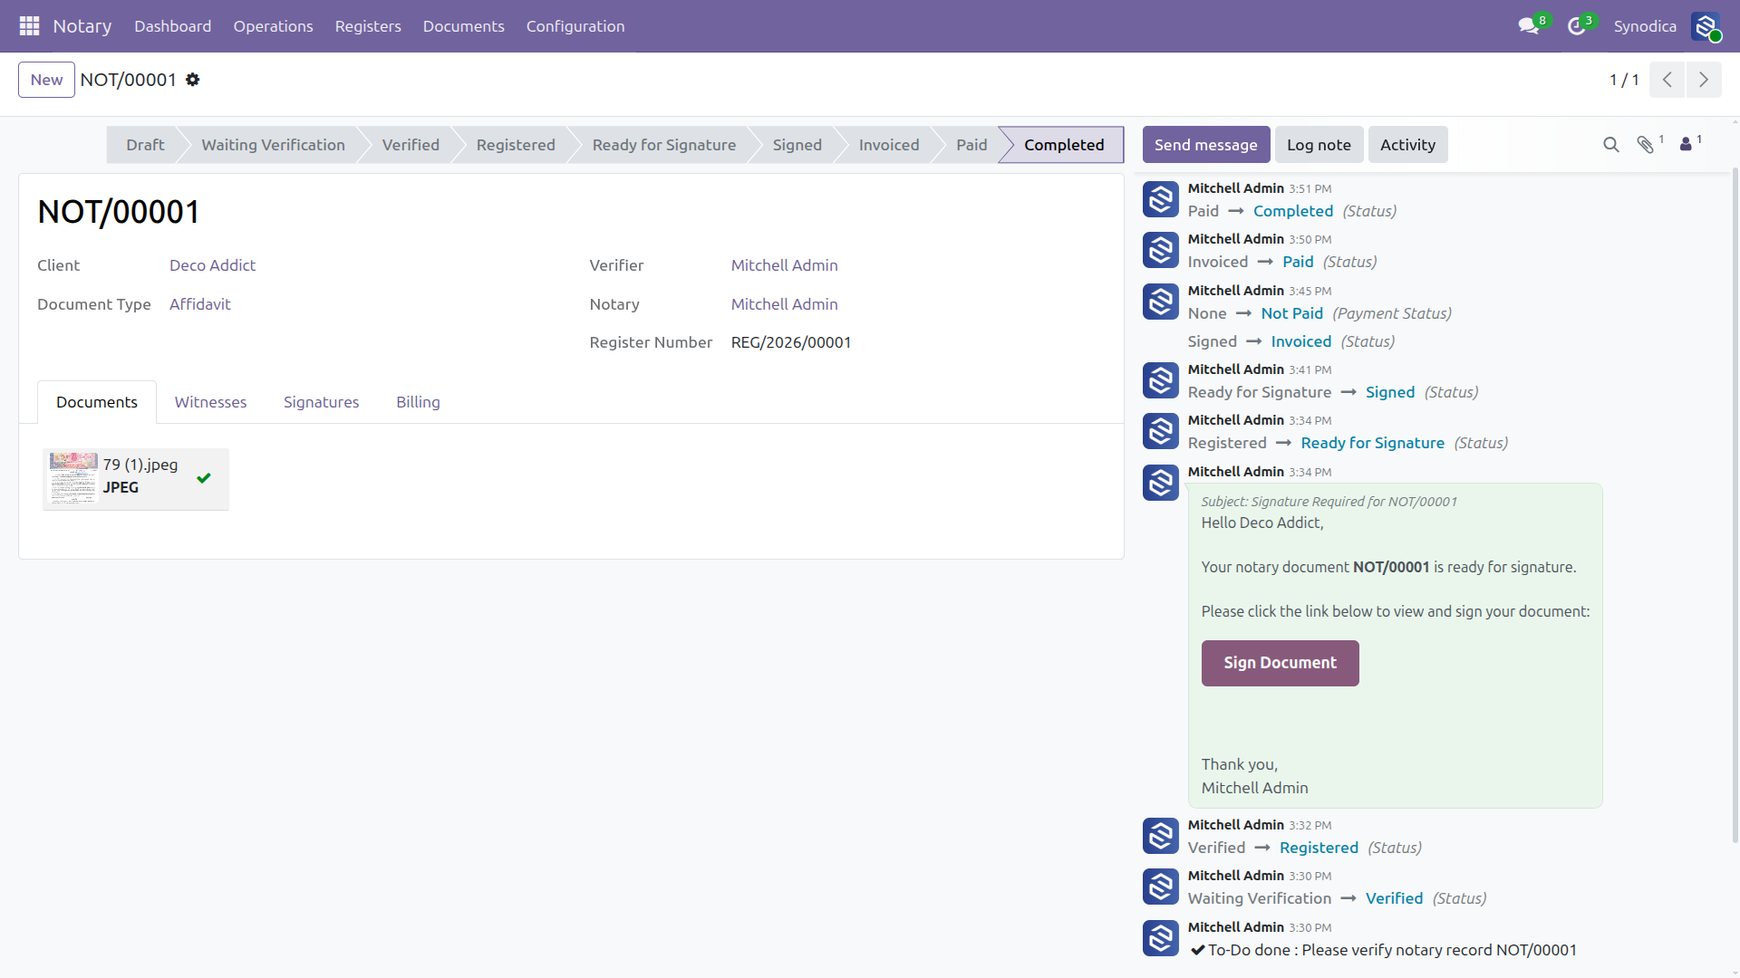The width and height of the screenshot is (1740, 978).
Task: Switch to the Witnesses tab
Action: (210, 402)
